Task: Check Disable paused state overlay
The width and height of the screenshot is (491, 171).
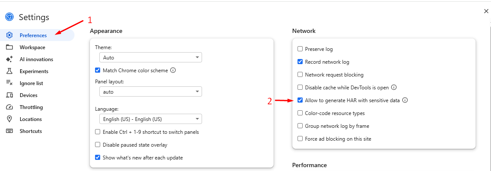Action: coord(98,145)
